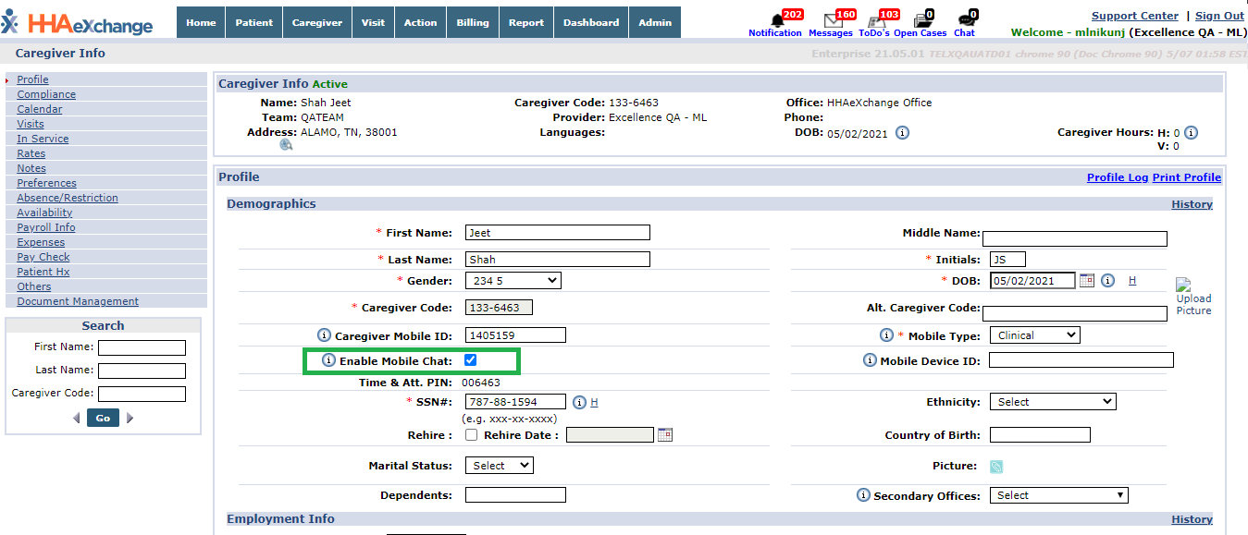Open the Notification bell icon
The image size is (1248, 535).
[777, 20]
